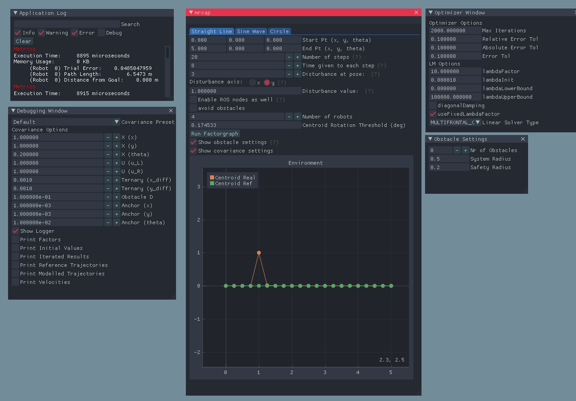Increase Time given to each step
Screen dimensions: 576x401
click(x=297, y=65)
